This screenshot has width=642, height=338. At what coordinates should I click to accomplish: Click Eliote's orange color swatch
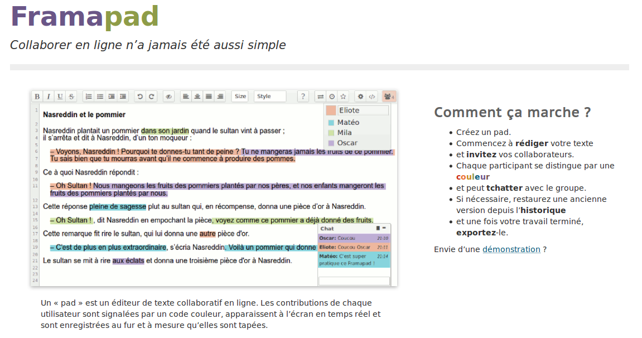click(x=331, y=110)
